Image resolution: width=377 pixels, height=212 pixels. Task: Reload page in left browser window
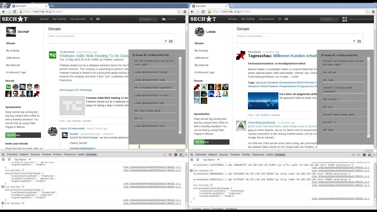click(x=15, y=11)
